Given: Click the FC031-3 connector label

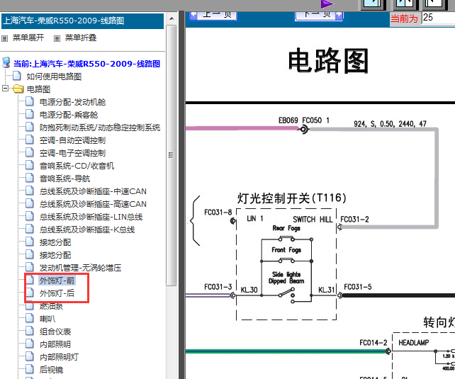Looking at the screenshot, I should pos(218,287).
